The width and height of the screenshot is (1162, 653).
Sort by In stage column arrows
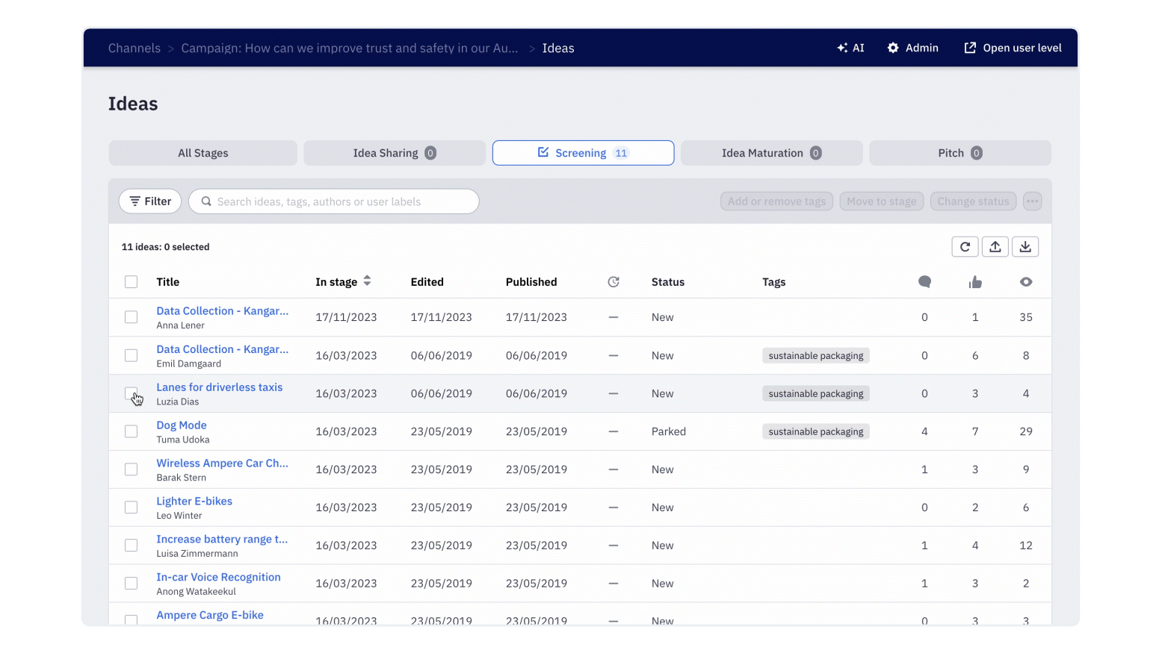[367, 281]
